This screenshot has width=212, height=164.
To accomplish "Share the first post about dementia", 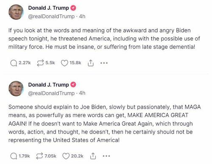I will (91, 63).
